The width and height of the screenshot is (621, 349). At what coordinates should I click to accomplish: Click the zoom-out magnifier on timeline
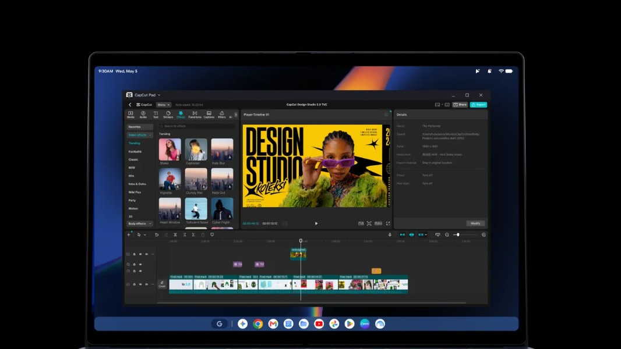447,235
